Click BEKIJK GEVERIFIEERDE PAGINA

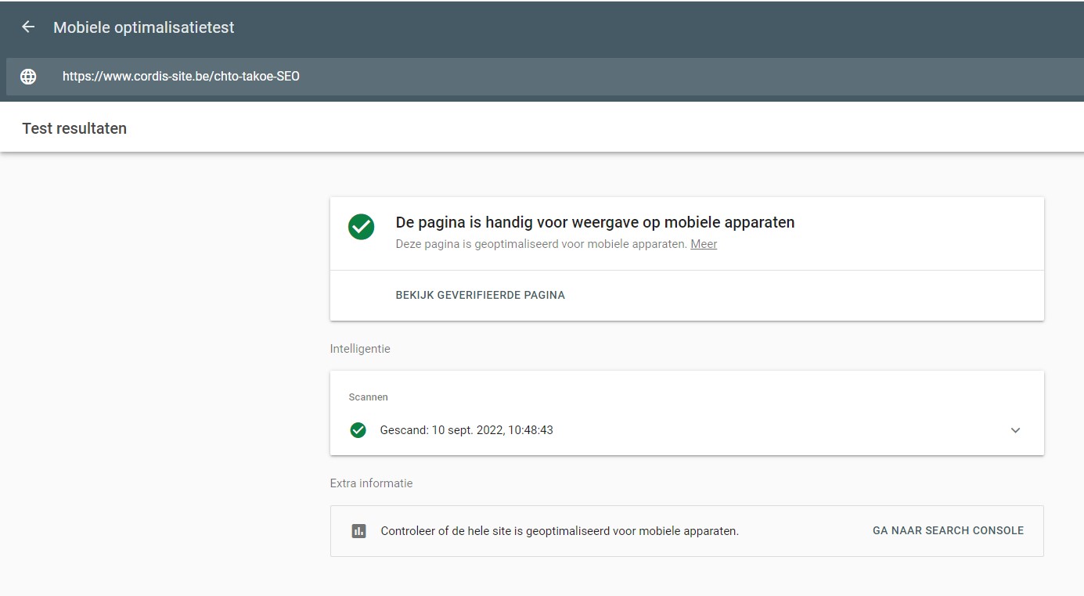pyautogui.click(x=480, y=295)
